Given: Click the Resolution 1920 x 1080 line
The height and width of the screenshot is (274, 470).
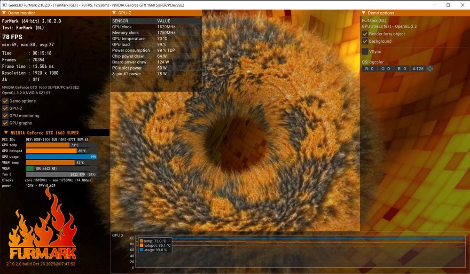Looking at the screenshot, I should click(x=30, y=73).
